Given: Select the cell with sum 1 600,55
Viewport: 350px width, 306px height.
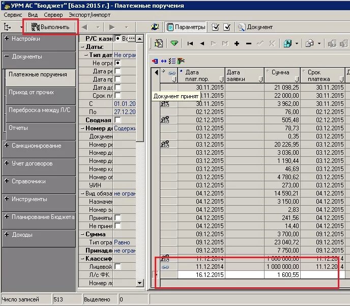Looking at the screenshot, I should click(282, 275).
